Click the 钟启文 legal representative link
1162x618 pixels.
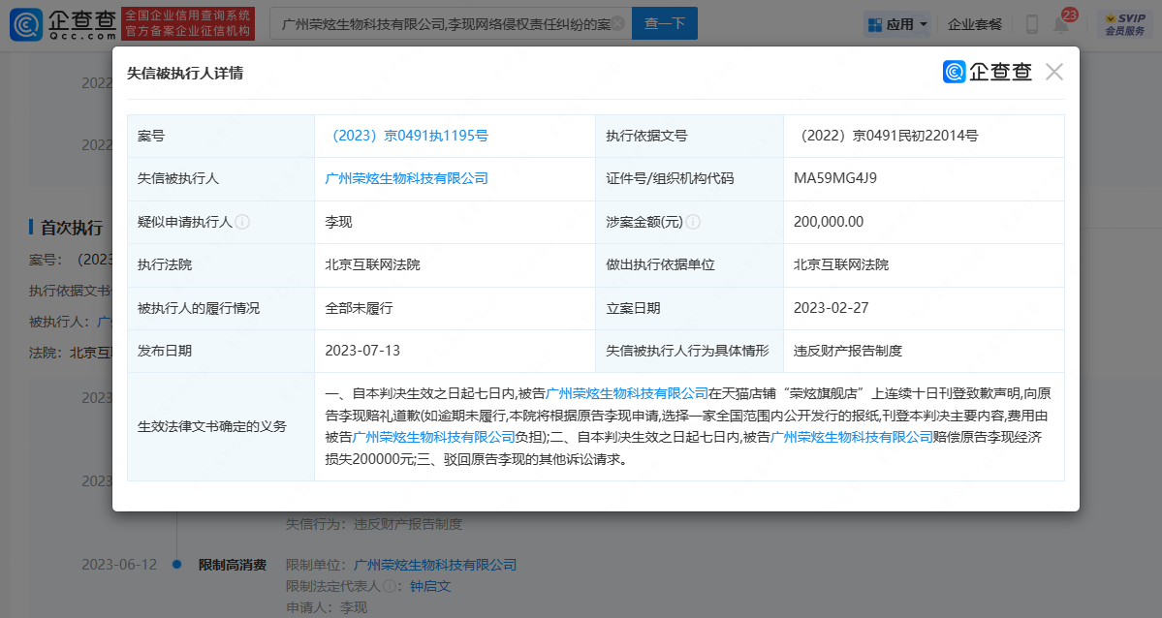coord(430,586)
